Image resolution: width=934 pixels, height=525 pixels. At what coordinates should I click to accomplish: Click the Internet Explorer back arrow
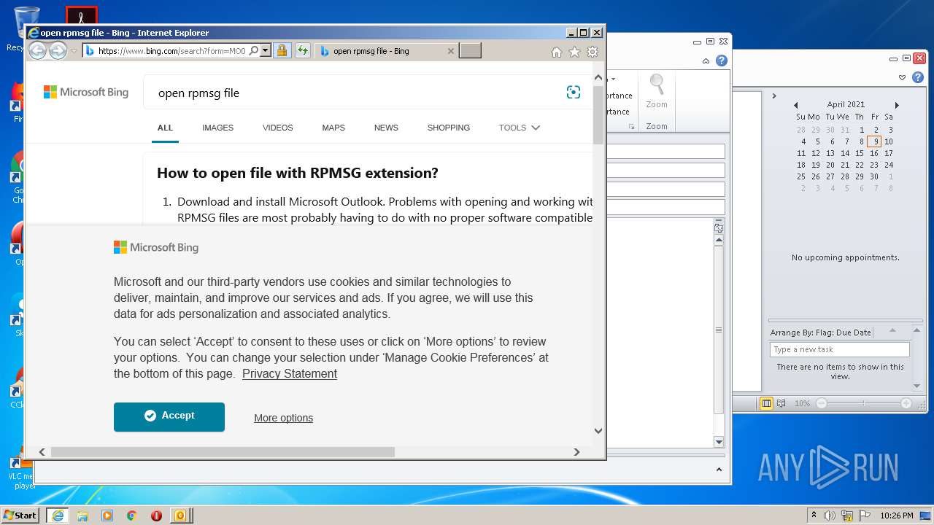coord(37,51)
